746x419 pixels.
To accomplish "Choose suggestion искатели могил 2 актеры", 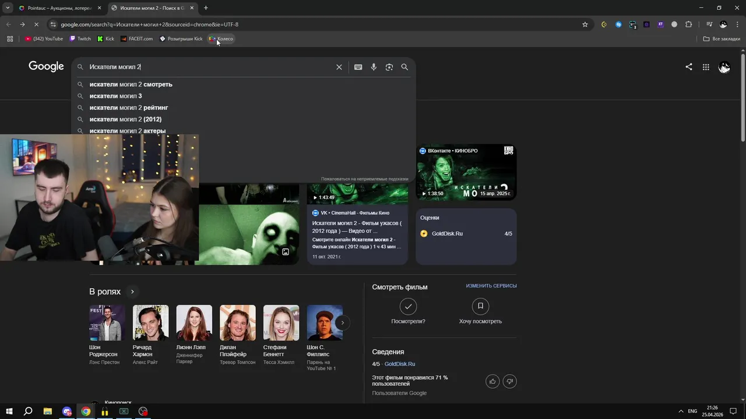I will (x=244, y=130).
